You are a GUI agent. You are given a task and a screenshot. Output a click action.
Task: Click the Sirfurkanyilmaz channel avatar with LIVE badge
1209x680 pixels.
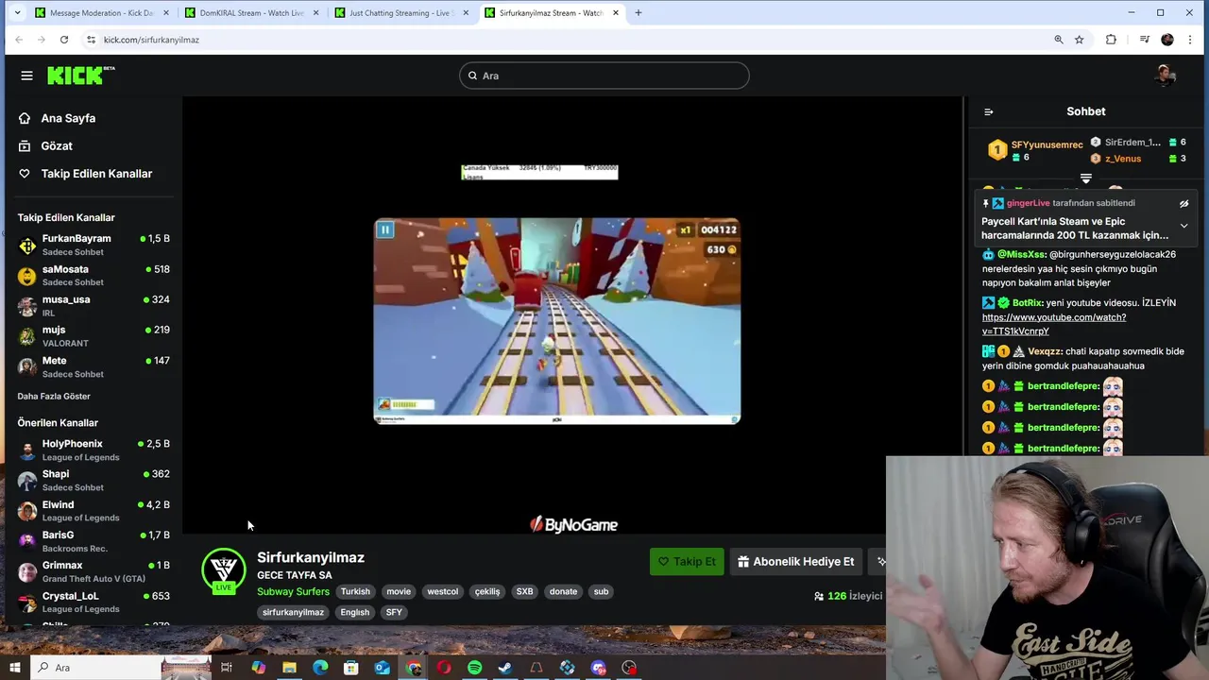click(x=224, y=570)
